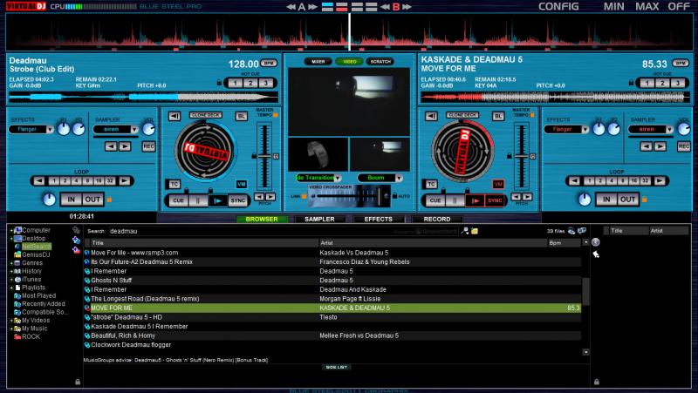
Task: Toggle Master Tempo LED on right deck
Action: (x=532, y=116)
